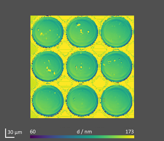Click the L-shaped white scale bar marker
Image resolution: width=164 pixels, height=141 pixels.
(x=10, y=133)
